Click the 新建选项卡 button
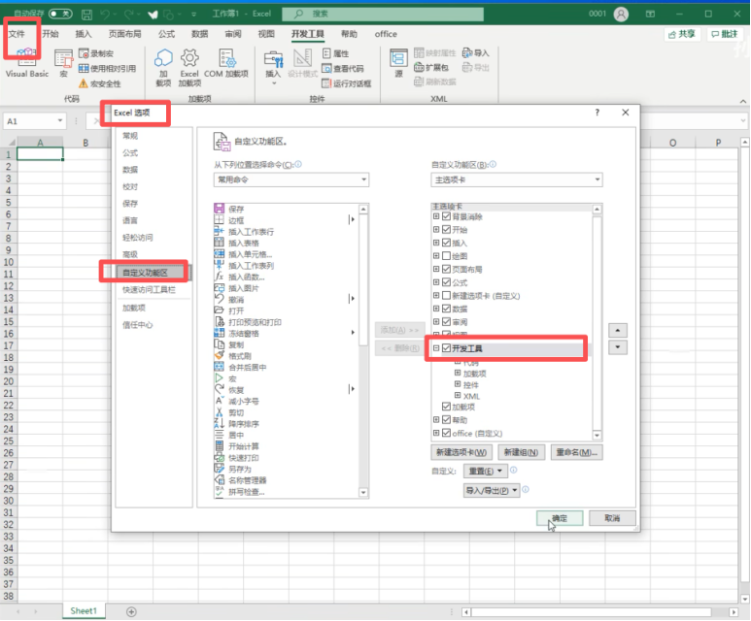 pyautogui.click(x=461, y=452)
